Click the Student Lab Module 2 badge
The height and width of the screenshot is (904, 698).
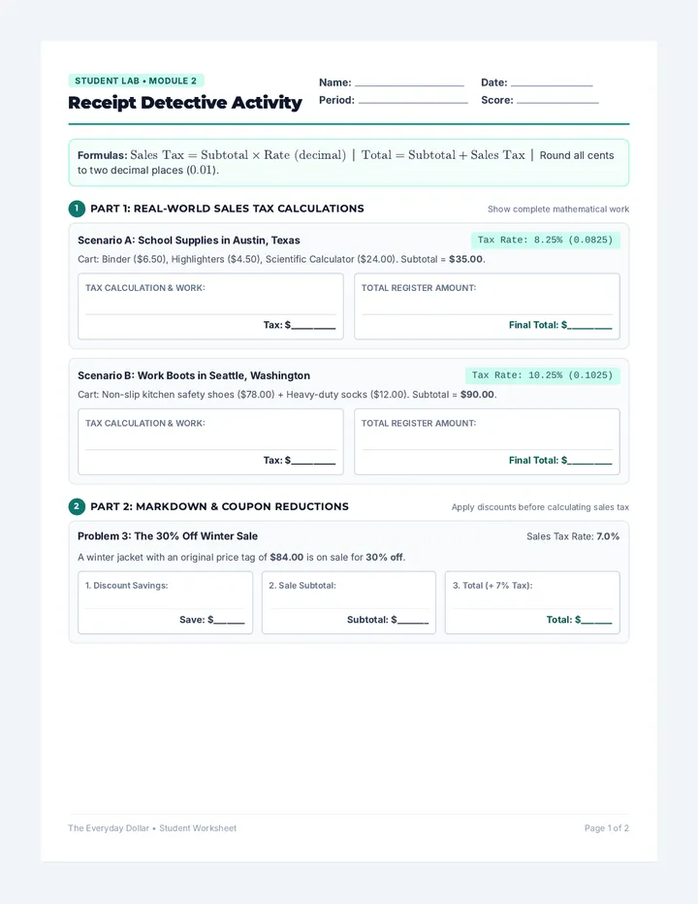coord(136,81)
